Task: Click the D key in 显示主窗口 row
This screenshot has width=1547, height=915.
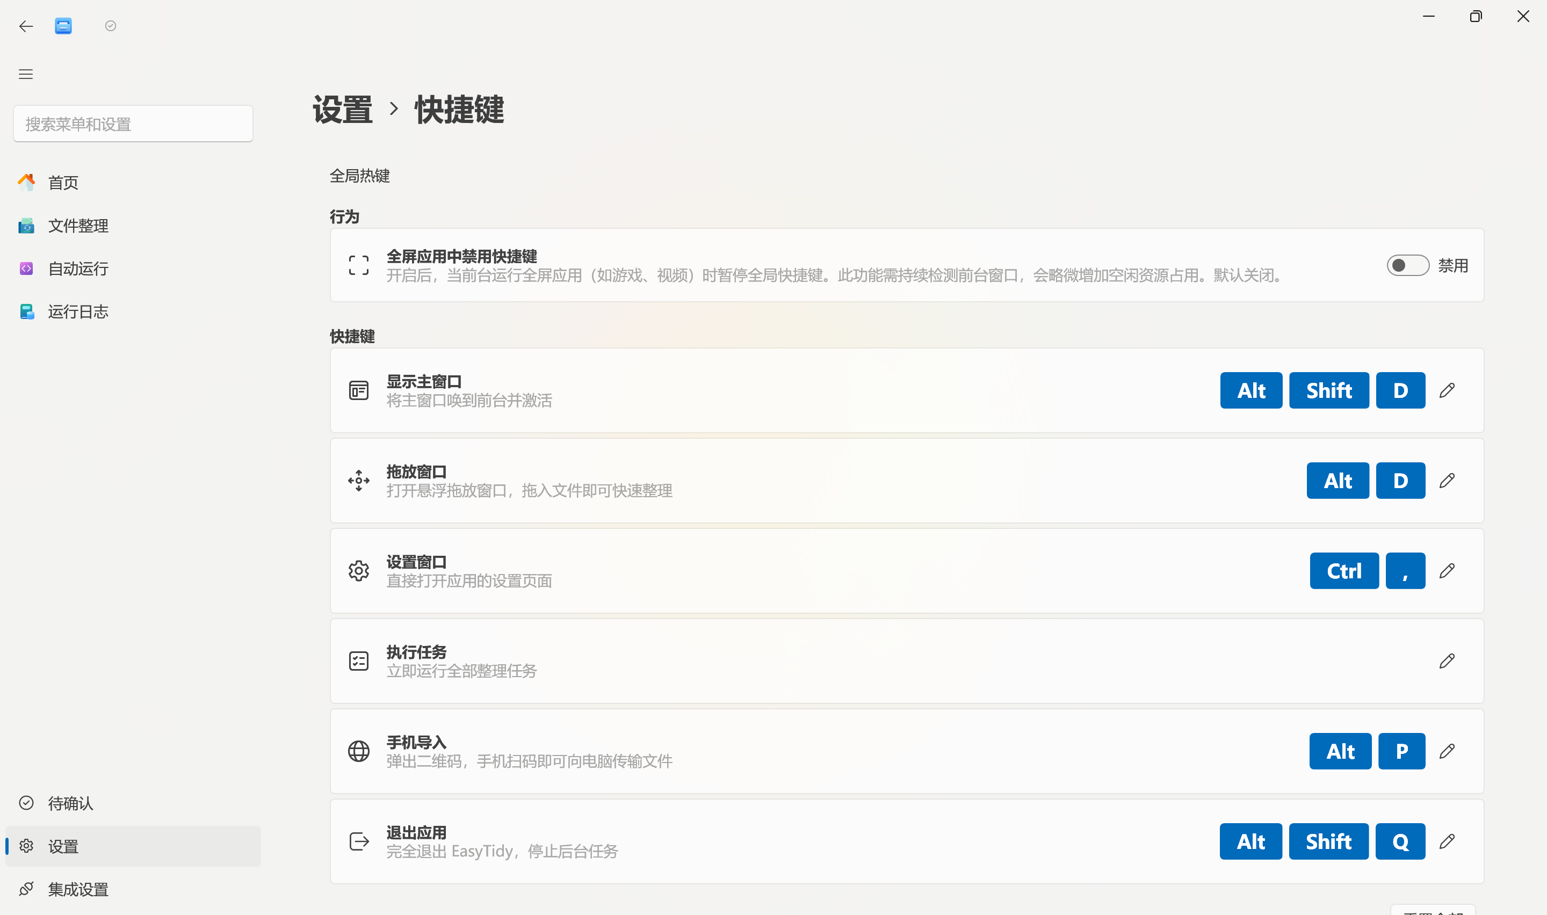Action: coord(1401,391)
